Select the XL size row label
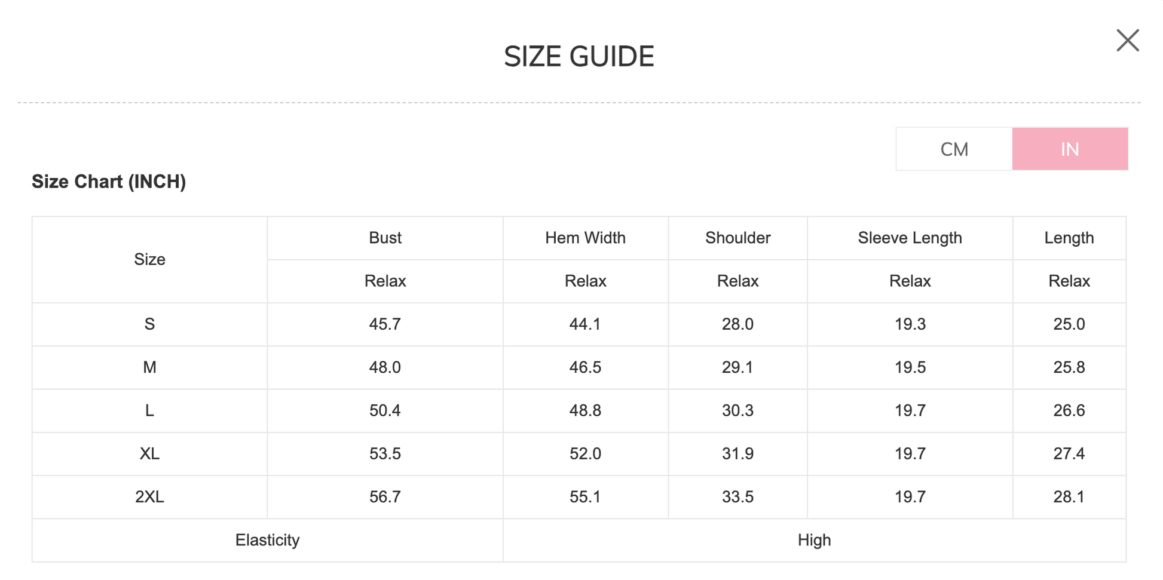 149,453
